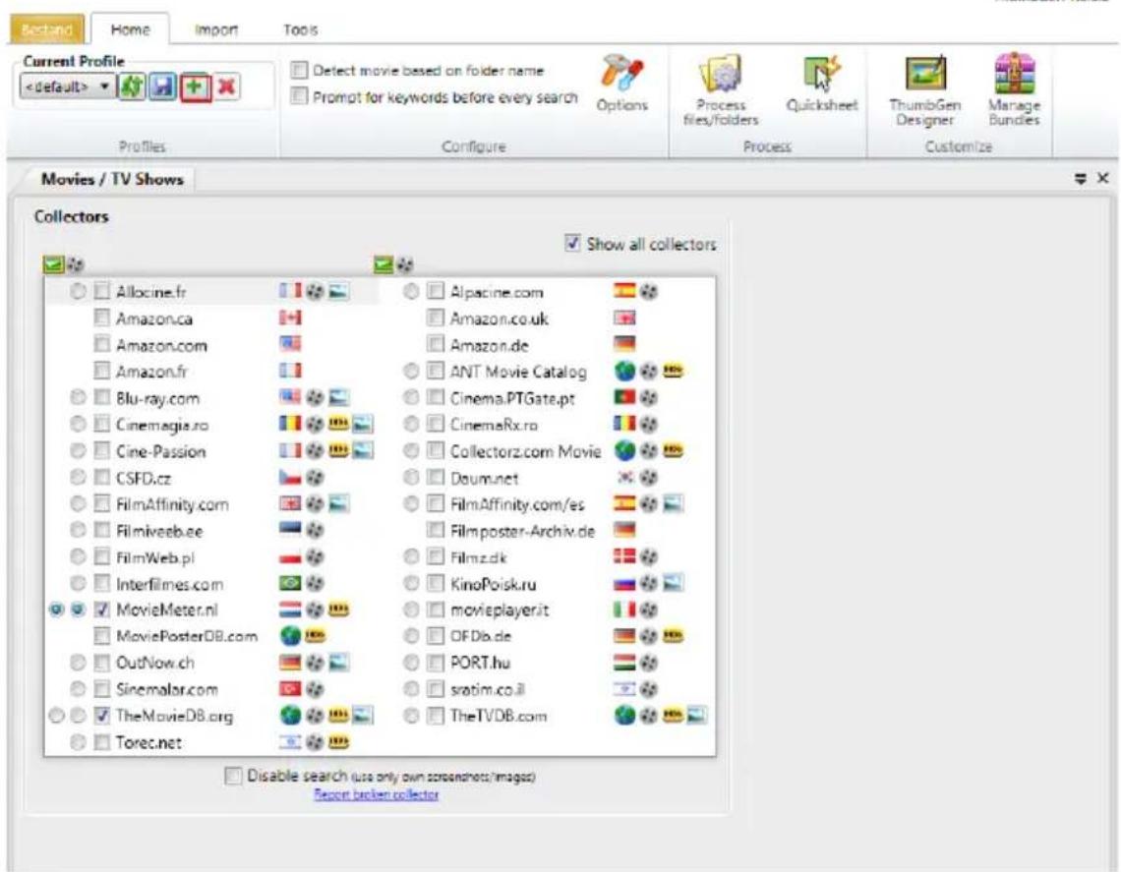Click the Interfilmes.com collector name
The height and width of the screenshot is (872, 1121).
tap(169, 584)
